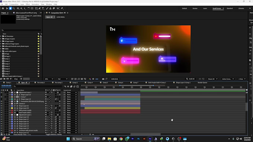253x142 pixels.
Task: Hide the Adjustment Layer 1 layer 21
Action: tap(1, 92)
